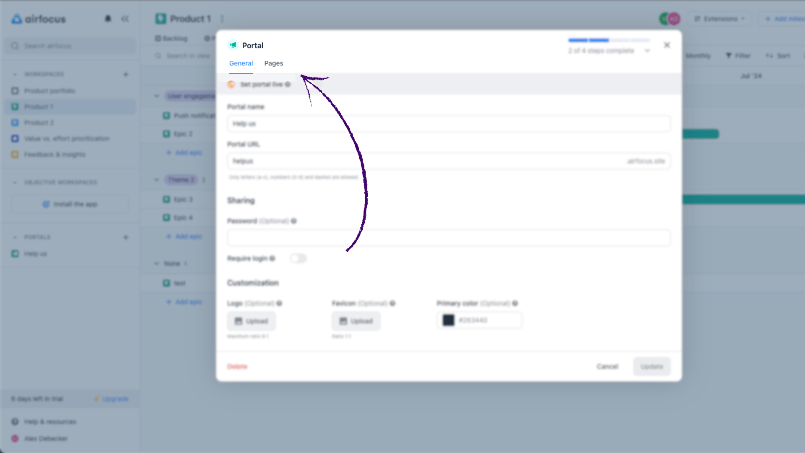Image resolution: width=805 pixels, height=453 pixels.
Task: Add a new portal
Action: click(125, 237)
